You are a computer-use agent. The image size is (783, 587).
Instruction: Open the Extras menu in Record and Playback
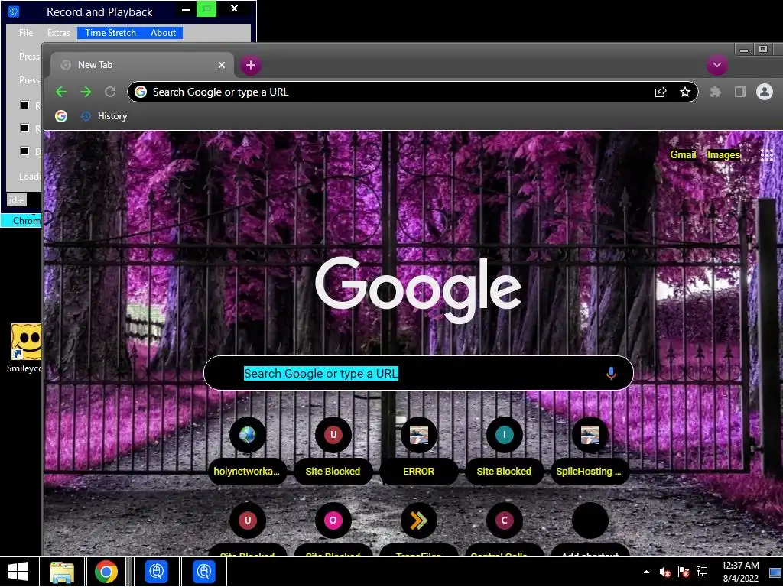pos(58,33)
